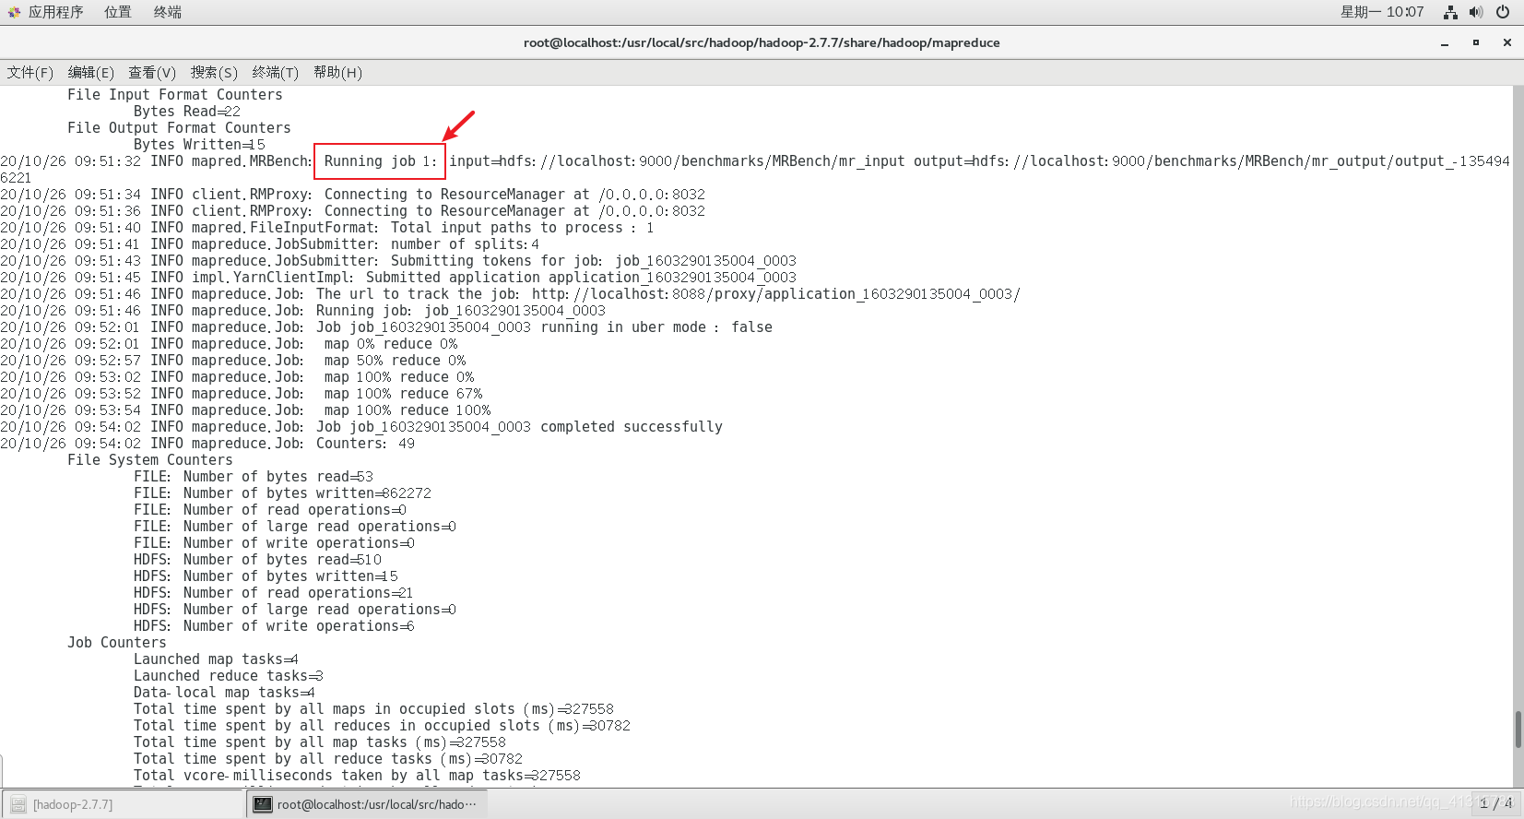1524x819 pixels.
Task: Click the workspace switcher 1 / 4
Action: pyautogui.click(x=1495, y=803)
